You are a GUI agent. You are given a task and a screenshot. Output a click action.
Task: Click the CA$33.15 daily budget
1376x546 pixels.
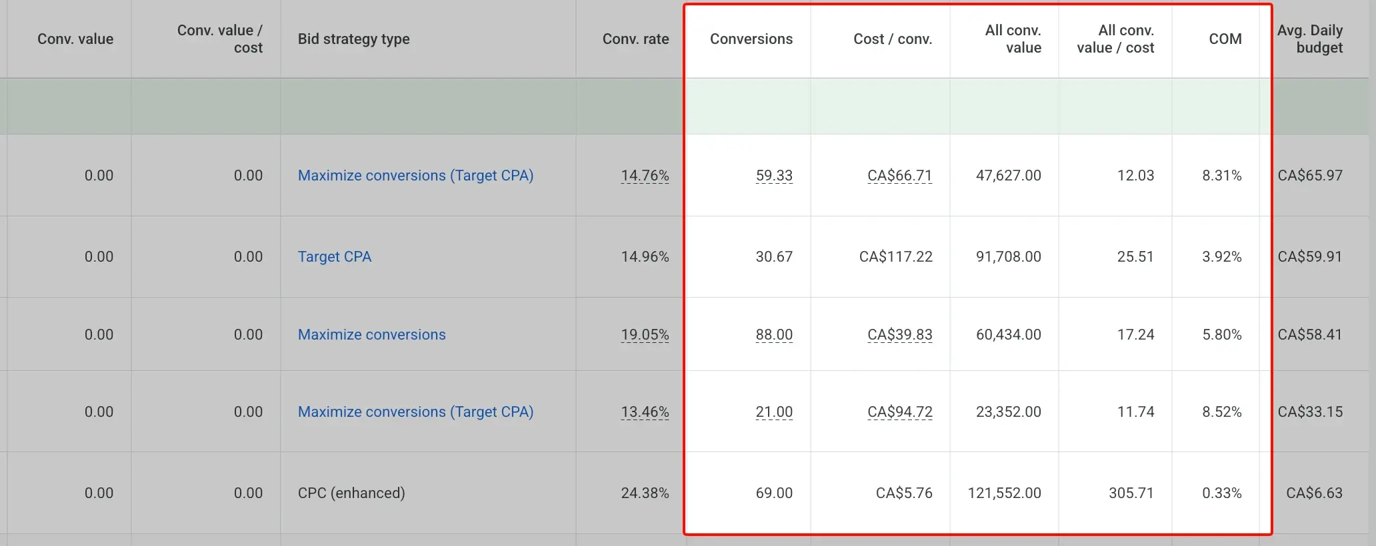1310,411
